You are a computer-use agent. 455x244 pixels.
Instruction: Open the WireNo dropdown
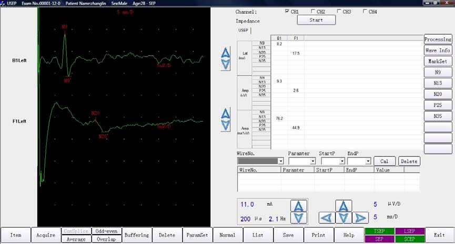tap(280, 161)
